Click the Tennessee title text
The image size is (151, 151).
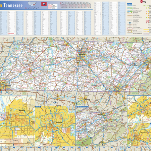[13, 5]
